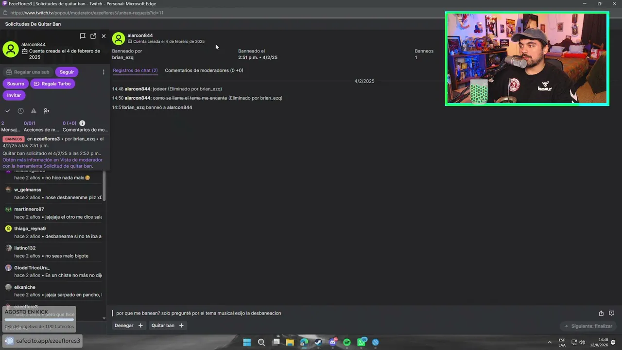This screenshot has width=622, height=350.
Task: Open elkaniche unban request
Action: point(53,291)
